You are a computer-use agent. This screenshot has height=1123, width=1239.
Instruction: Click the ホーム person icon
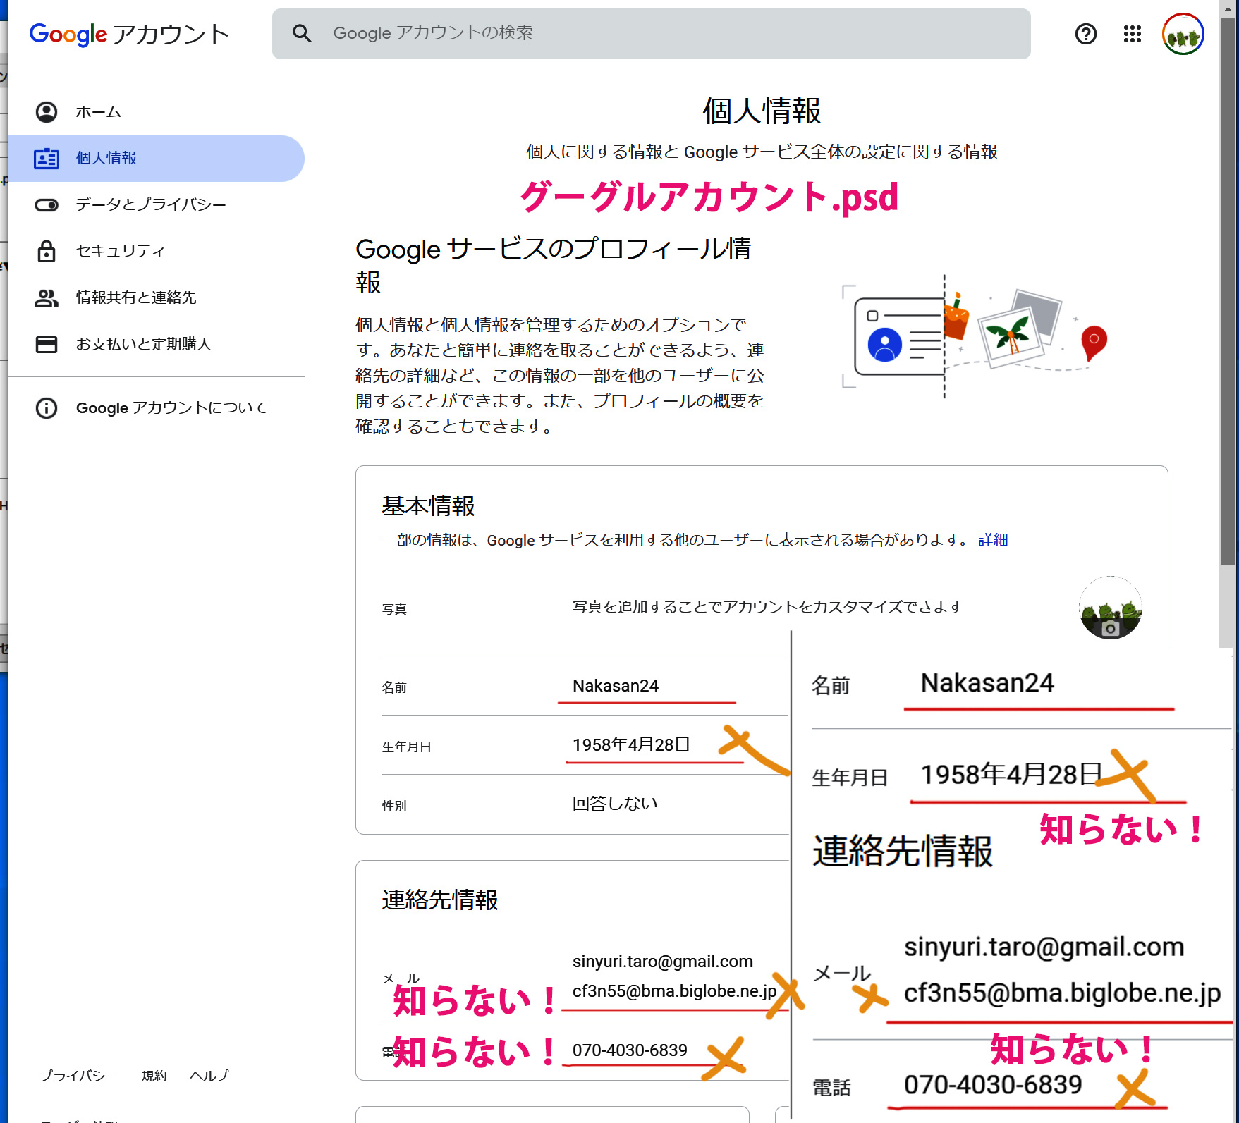47,111
